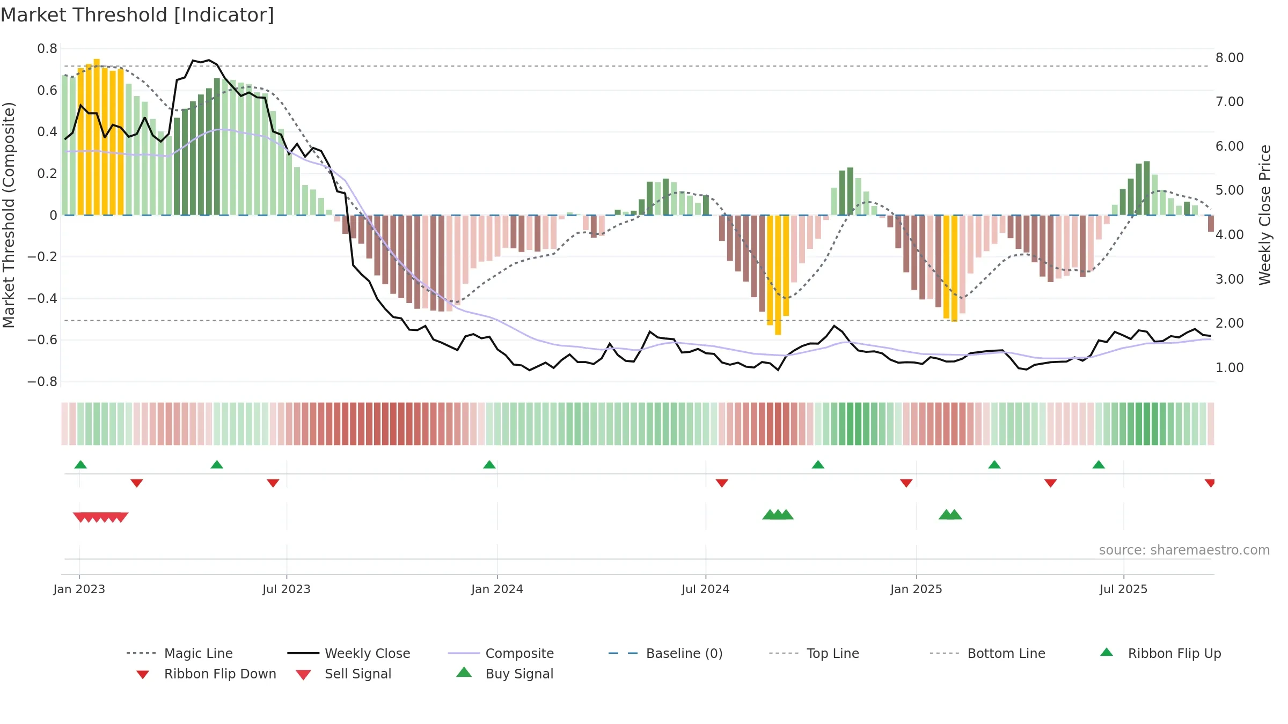The width and height of the screenshot is (1288, 724).
Task: Click the −0.8 tick on left axis
Action: (42, 381)
